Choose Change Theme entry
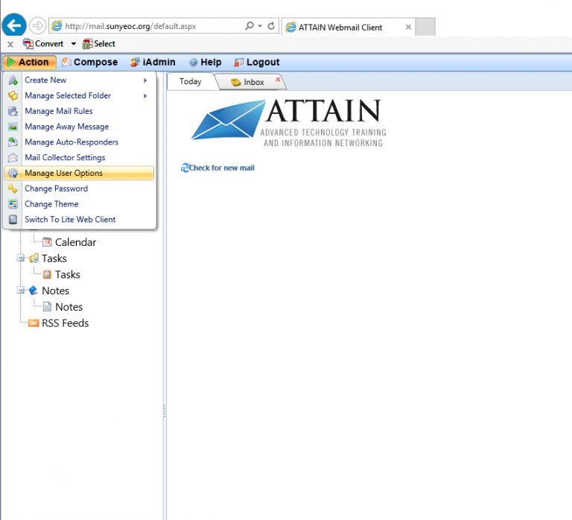Viewport: 572px width, 520px height. click(79, 204)
